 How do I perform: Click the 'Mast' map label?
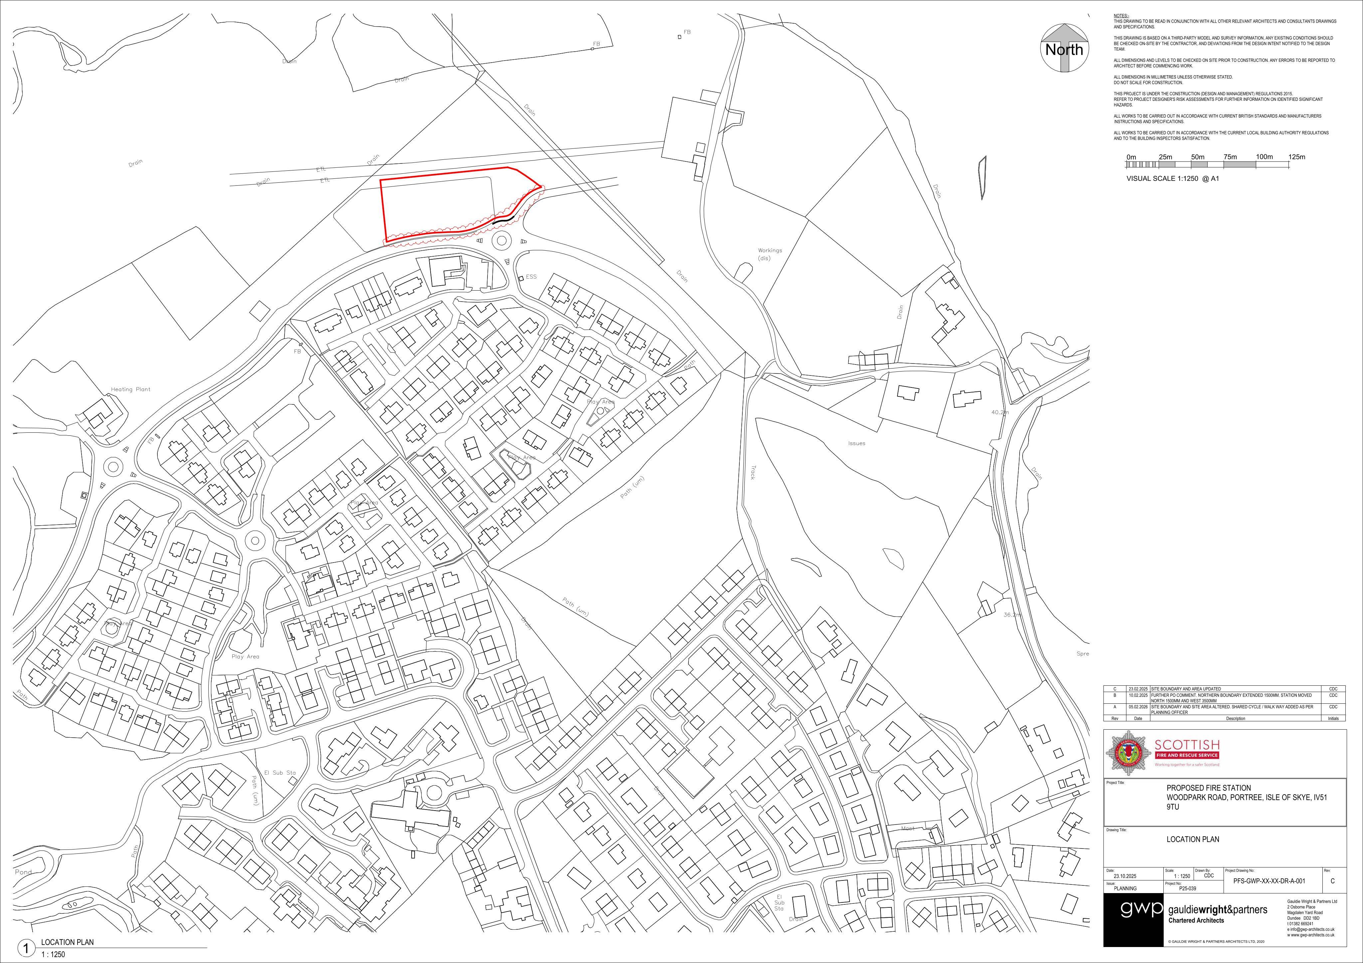pyautogui.click(x=908, y=828)
